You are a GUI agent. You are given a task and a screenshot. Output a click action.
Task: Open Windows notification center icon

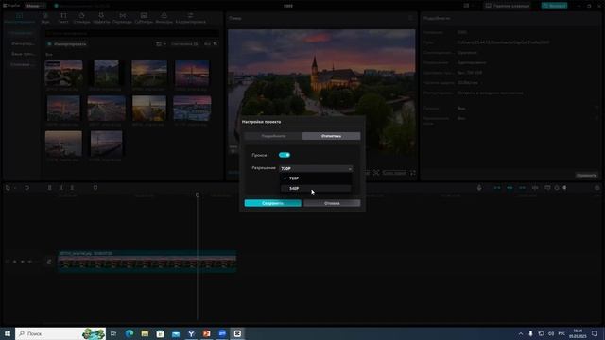point(595,333)
